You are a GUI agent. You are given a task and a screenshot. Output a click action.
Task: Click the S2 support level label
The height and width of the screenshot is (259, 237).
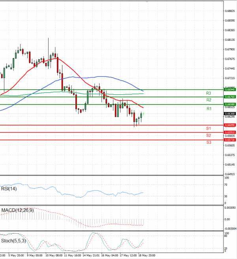pyautogui.click(x=209, y=135)
